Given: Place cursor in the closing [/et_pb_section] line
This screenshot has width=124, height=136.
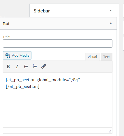Looking at the screenshot, I should [x=23, y=87].
